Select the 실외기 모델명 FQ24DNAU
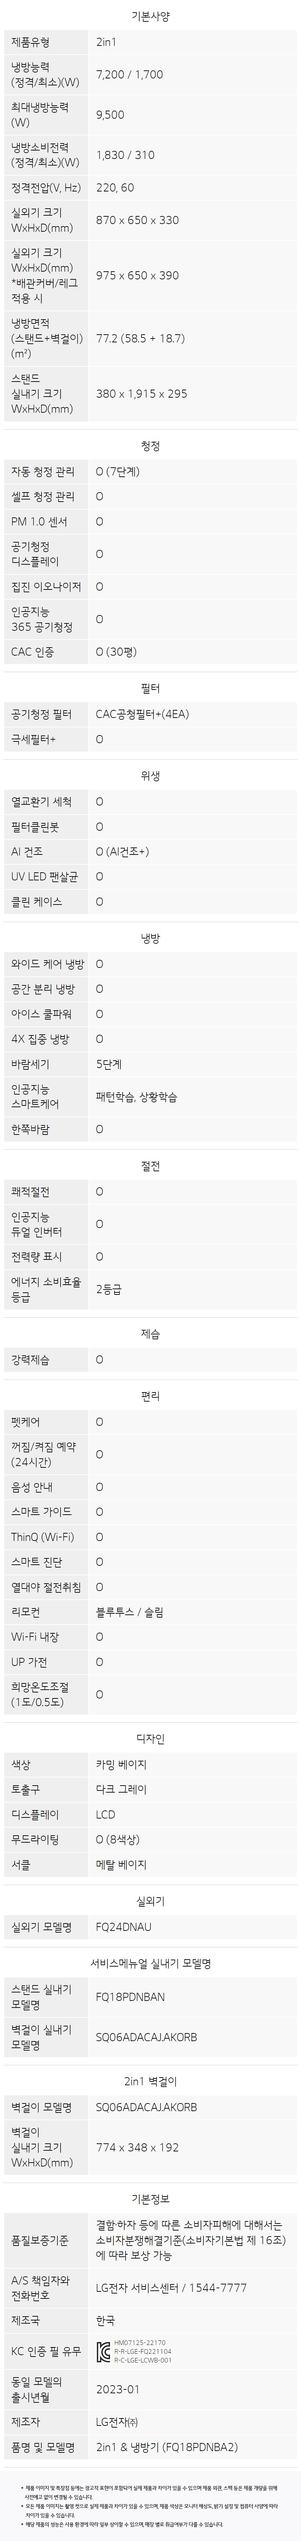The width and height of the screenshot is (301, 2541). (123, 1926)
